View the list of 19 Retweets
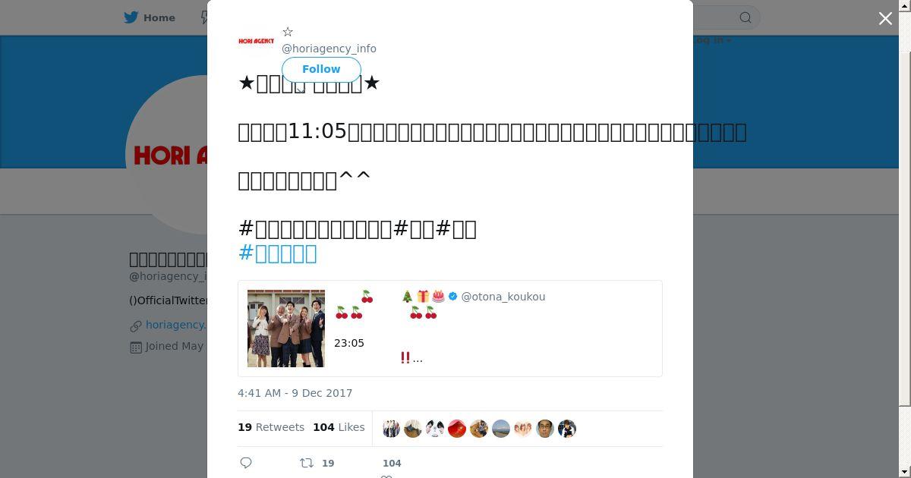This screenshot has height=478, width=911. pos(271,427)
